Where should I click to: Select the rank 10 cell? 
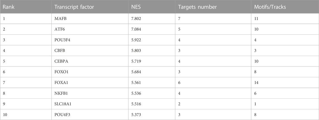click(26, 114)
